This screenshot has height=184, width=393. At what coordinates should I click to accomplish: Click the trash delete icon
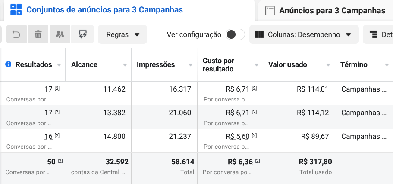click(38, 34)
